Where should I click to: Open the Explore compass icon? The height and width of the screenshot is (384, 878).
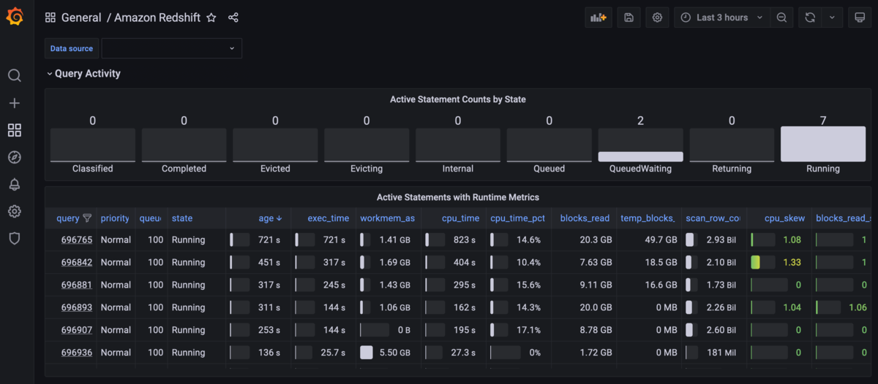[15, 157]
